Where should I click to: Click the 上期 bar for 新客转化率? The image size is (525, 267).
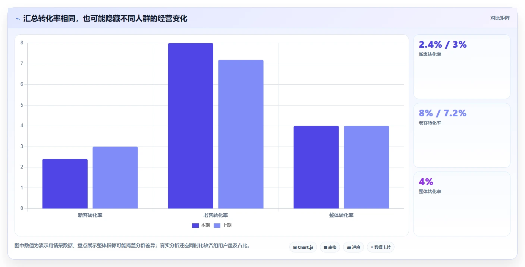point(115,178)
